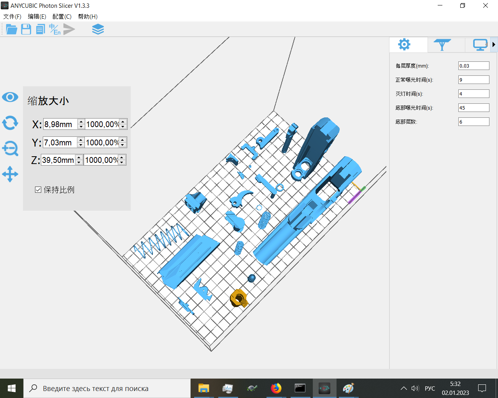The image size is (498, 398).
Task: Select the small sphere model on the plate
Action: point(252,278)
